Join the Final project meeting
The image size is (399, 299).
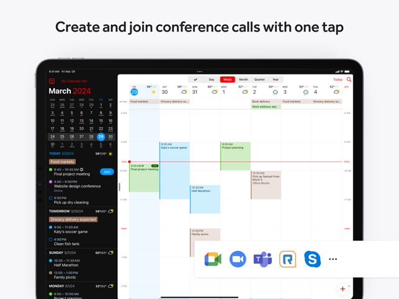coord(107,172)
